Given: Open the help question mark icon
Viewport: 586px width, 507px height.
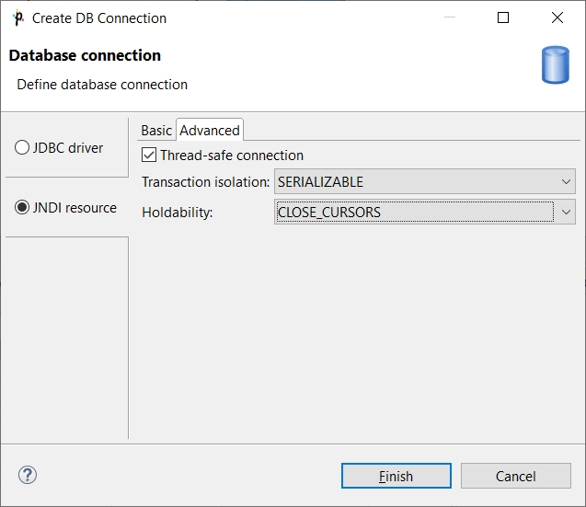Looking at the screenshot, I should tap(28, 475).
